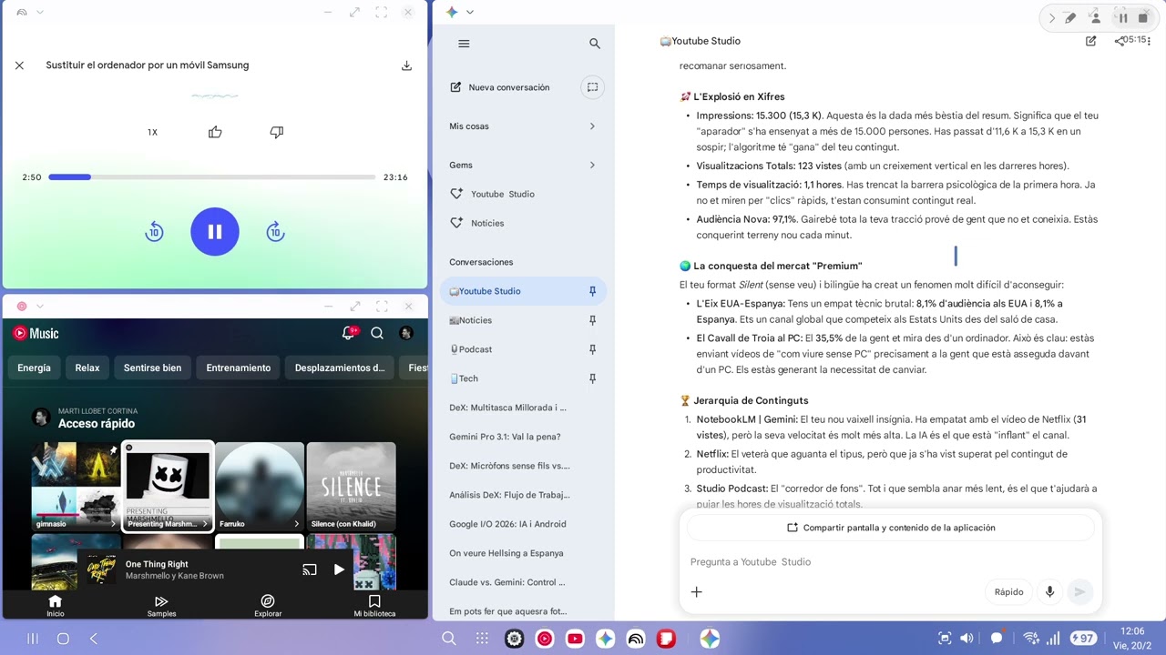Stop the screen recording
The image size is (1166, 655).
[x=1143, y=17]
